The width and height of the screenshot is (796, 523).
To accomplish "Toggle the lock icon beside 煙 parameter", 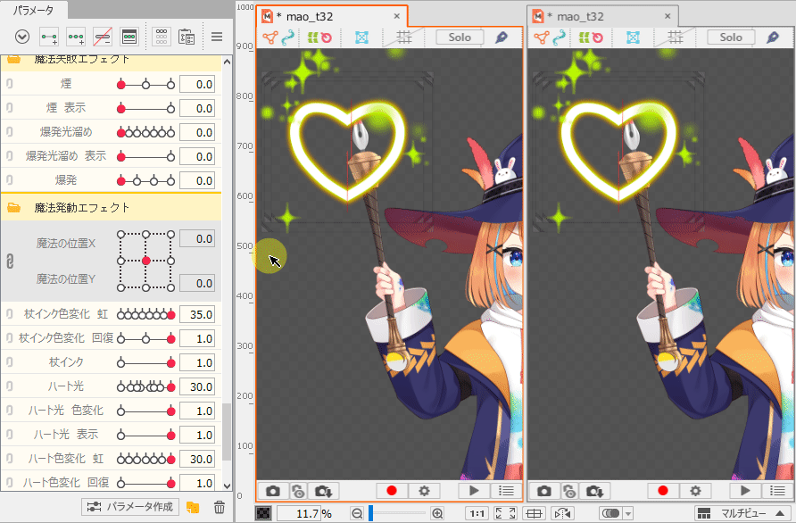I will click(x=9, y=84).
